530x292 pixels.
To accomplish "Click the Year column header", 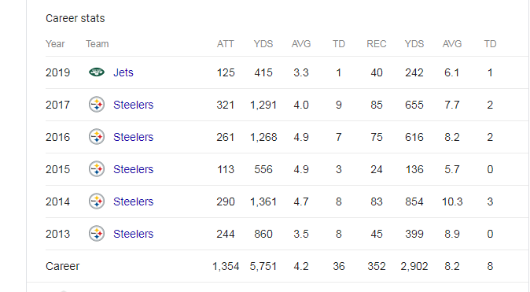I will 55,44.
